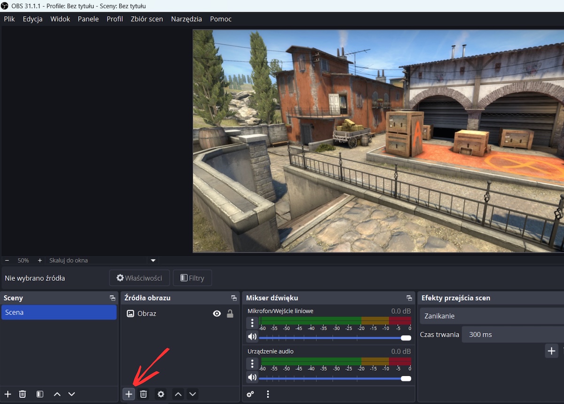The width and height of the screenshot is (564, 404).
Task: Click the Filtry button
Action: (x=192, y=278)
